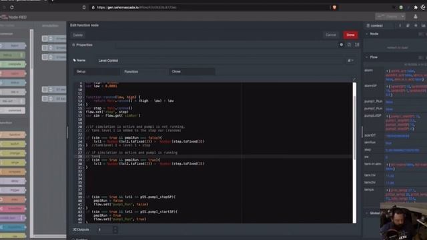
Task: Select the link in node in palette
Action: (x=13, y=92)
